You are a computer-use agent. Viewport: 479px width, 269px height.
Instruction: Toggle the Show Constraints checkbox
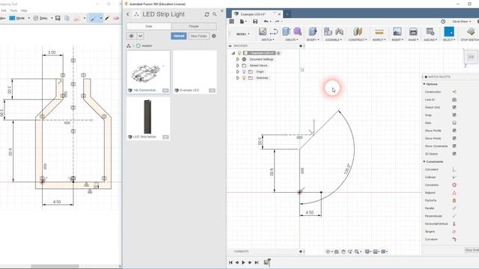(x=454, y=146)
